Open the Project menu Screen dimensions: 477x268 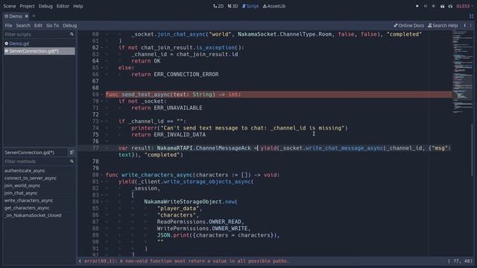pos(27,6)
